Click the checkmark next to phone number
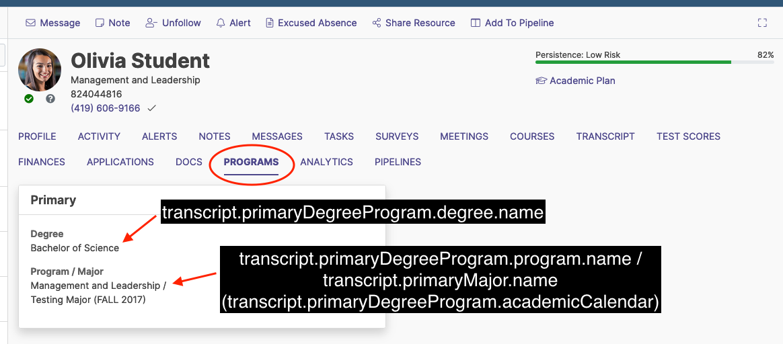 (x=152, y=108)
